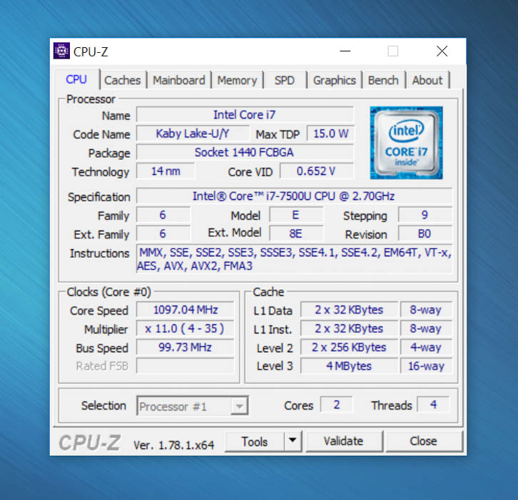Click the version text Ver. 1.78.1.x64
This screenshot has width=518, height=500.
click(174, 445)
